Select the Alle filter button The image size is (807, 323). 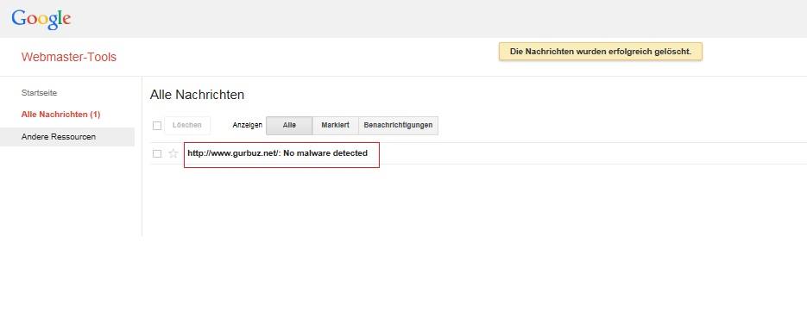[289, 125]
